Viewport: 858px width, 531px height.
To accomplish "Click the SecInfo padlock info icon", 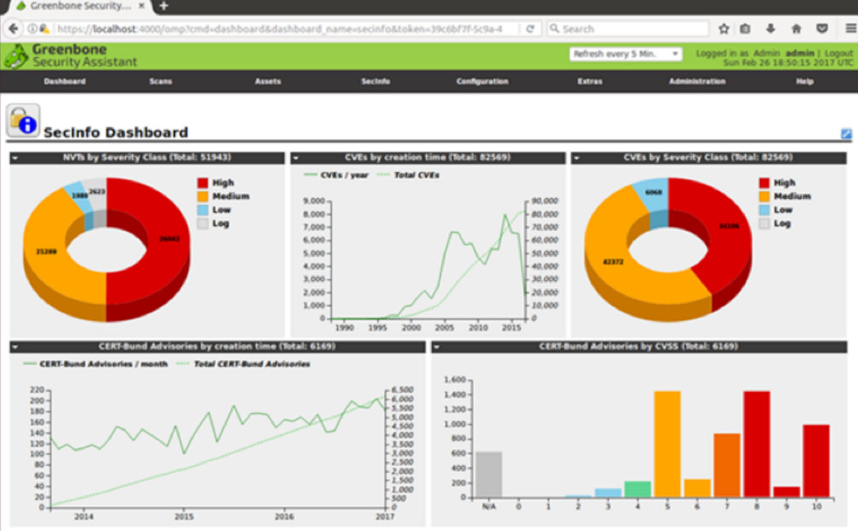I will (23, 120).
